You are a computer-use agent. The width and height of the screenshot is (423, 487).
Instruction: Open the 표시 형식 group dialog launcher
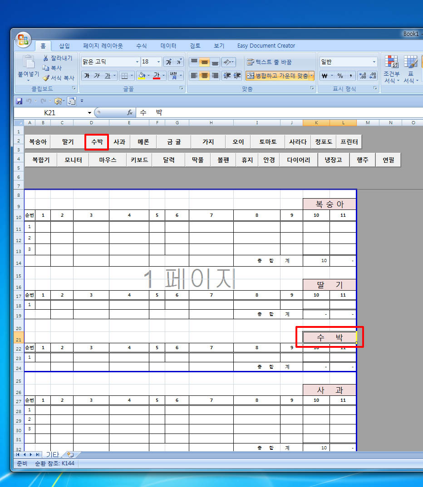375,88
